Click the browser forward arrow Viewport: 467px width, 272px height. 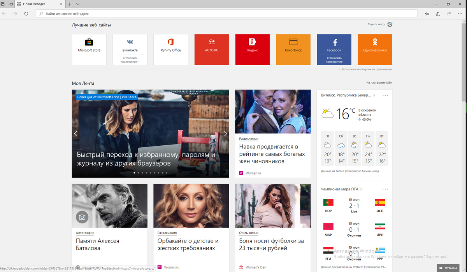click(15, 14)
